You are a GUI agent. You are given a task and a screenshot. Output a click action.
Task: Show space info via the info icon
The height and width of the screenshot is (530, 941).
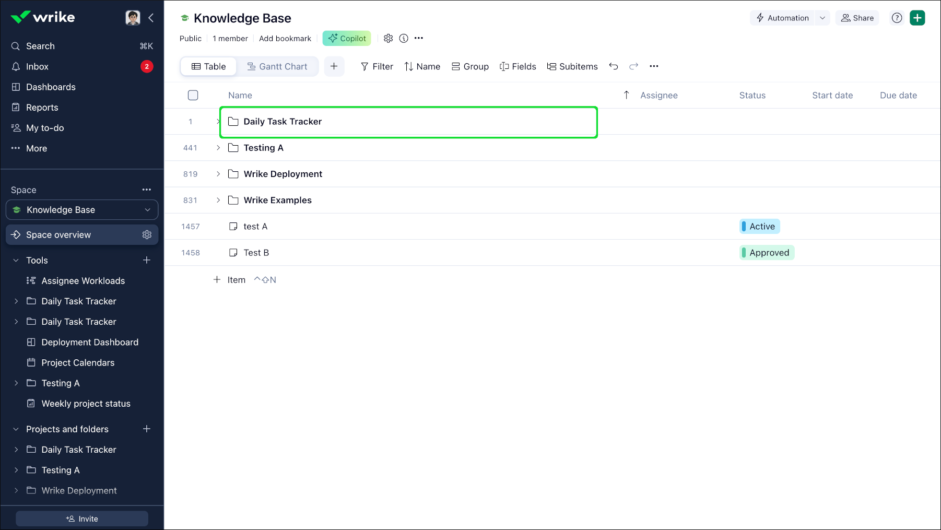pos(404,38)
